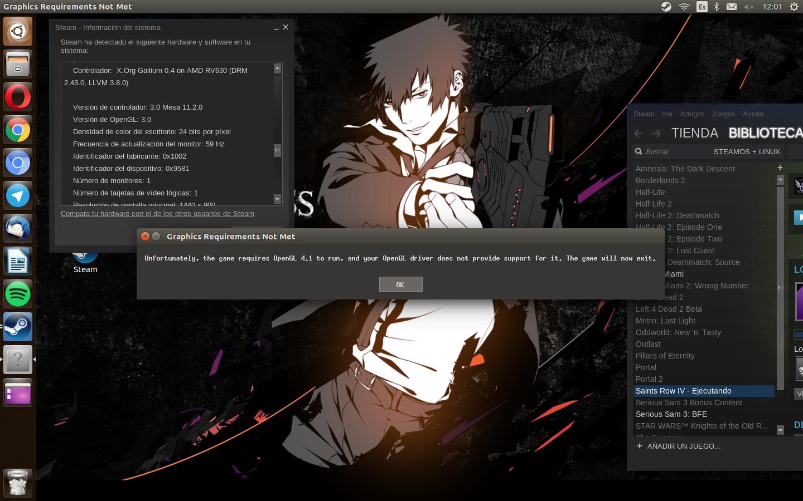
Task: Click AÑADIR UN JUEGO at the bottom
Action: pos(683,446)
